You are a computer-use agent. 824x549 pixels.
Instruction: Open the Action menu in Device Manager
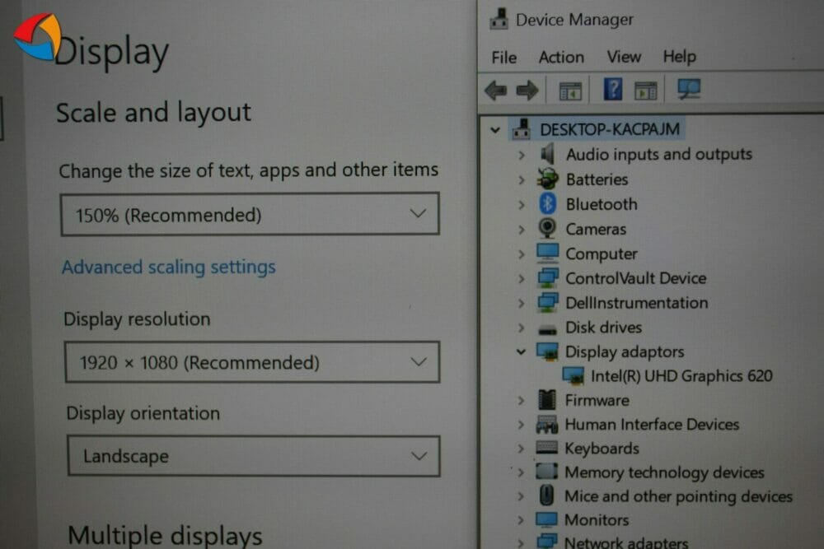click(561, 57)
